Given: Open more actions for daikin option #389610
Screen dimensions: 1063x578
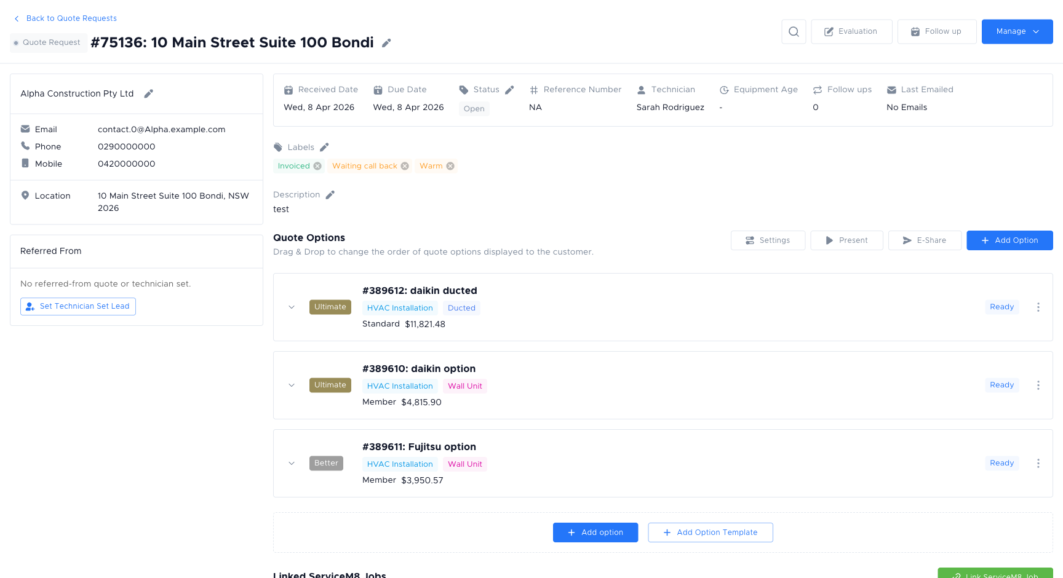Looking at the screenshot, I should coord(1038,385).
